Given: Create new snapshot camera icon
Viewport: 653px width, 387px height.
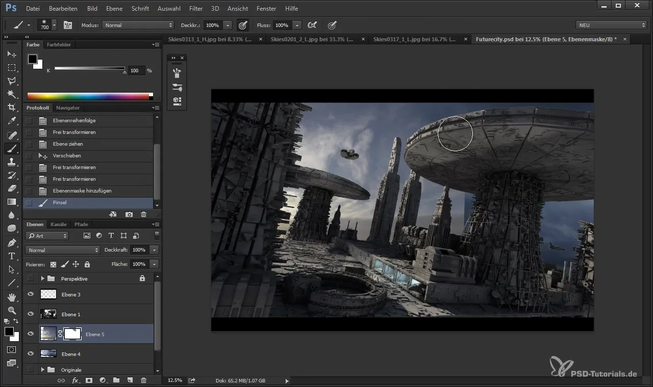Looking at the screenshot, I should tap(129, 215).
